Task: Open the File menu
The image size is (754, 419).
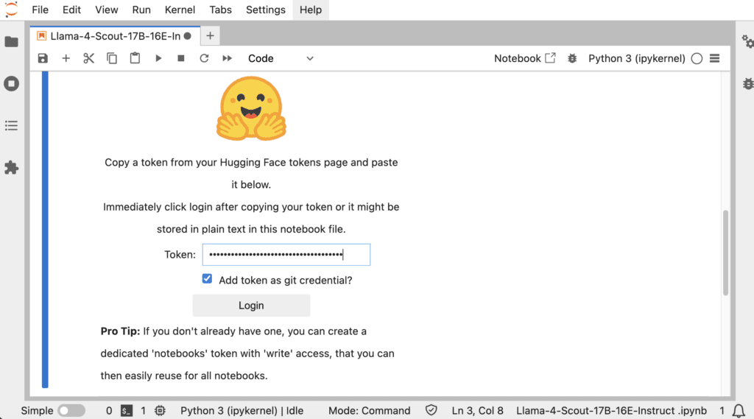Action: (40, 10)
